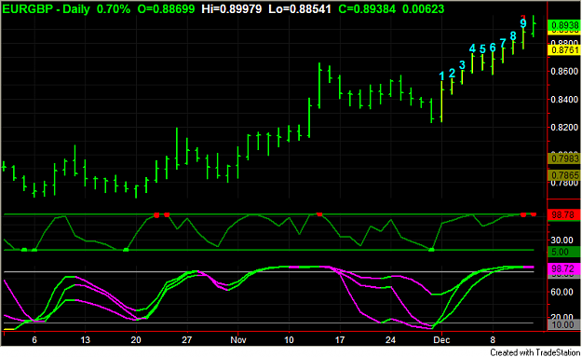Select the 60.00 stochastic axis label
582x357 pixels.
click(x=562, y=292)
